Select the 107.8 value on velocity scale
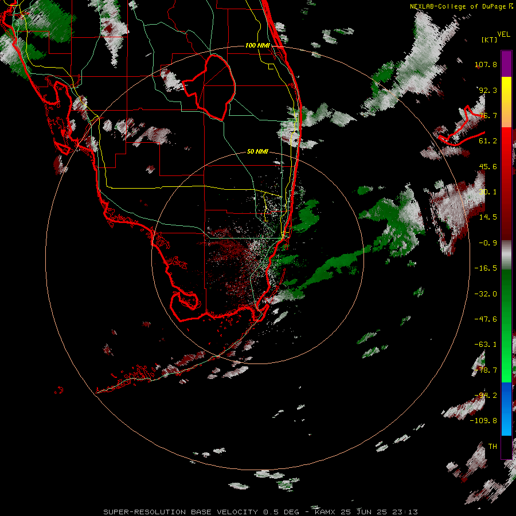 click(486, 64)
